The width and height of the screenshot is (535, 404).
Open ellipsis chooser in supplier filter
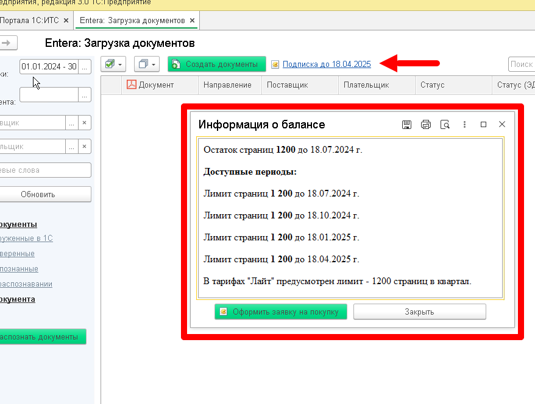pyautogui.click(x=71, y=123)
